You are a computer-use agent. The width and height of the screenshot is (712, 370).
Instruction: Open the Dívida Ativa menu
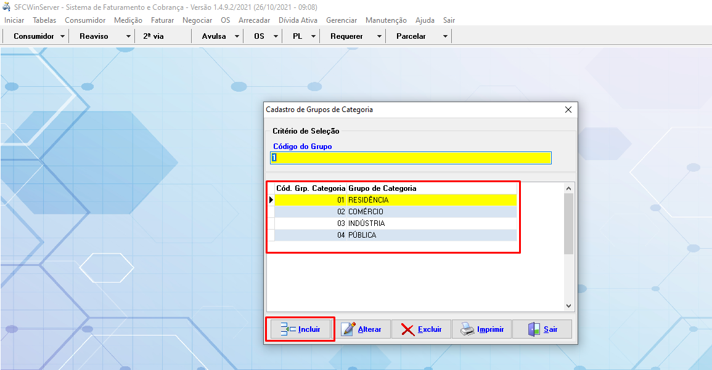click(298, 20)
